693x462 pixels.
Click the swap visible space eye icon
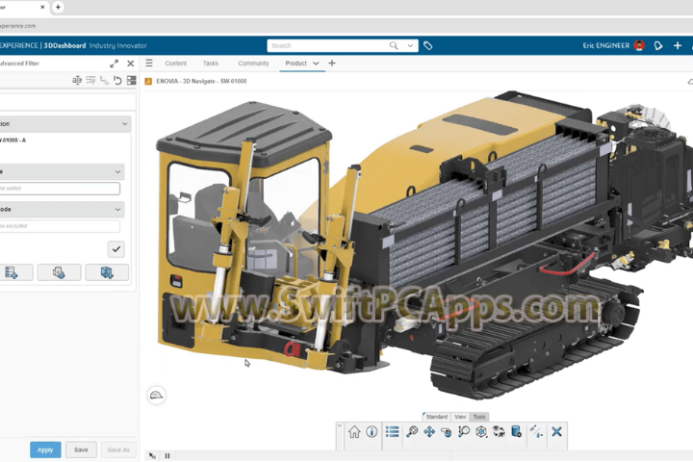(x=499, y=431)
